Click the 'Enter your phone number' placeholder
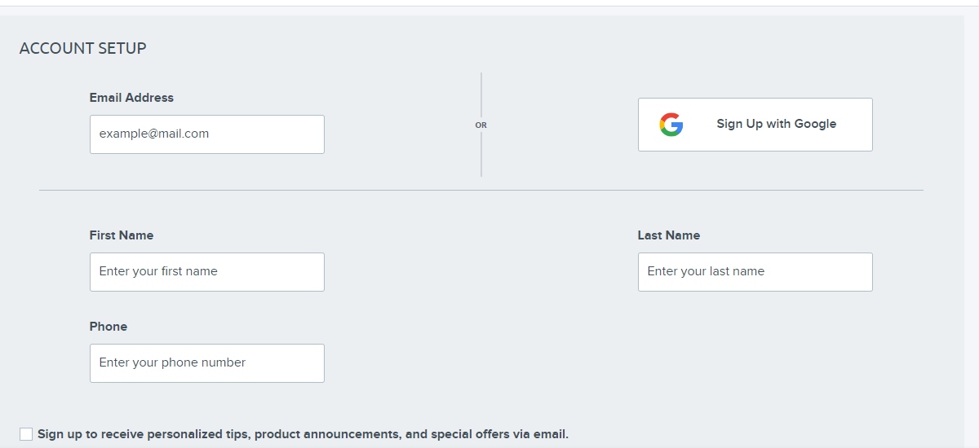 point(172,363)
